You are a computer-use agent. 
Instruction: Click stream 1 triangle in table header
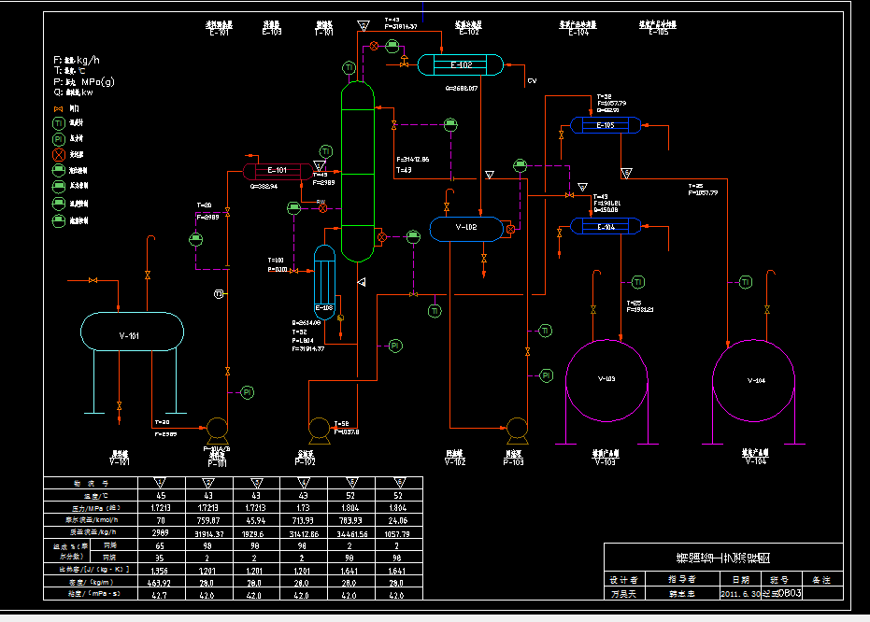pyautogui.click(x=160, y=483)
